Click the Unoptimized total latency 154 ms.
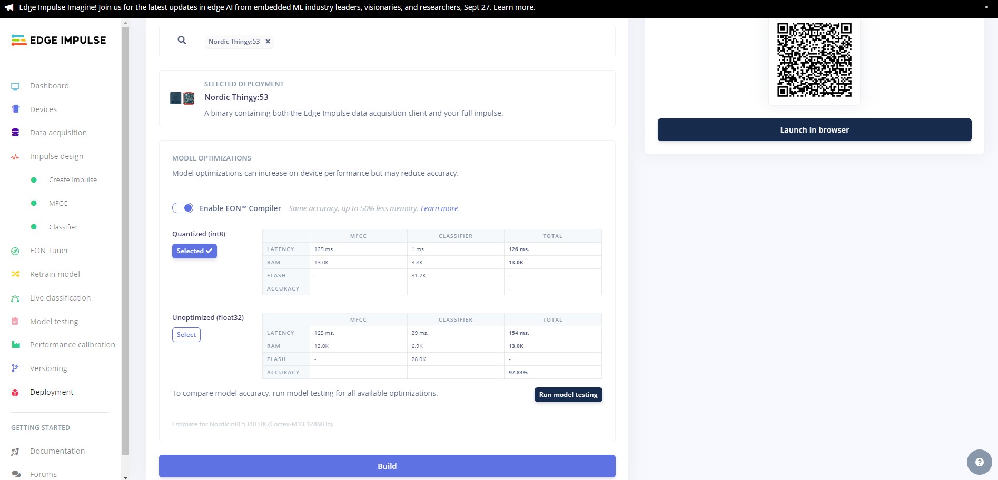Screen dimensions: 998x480 [519, 333]
